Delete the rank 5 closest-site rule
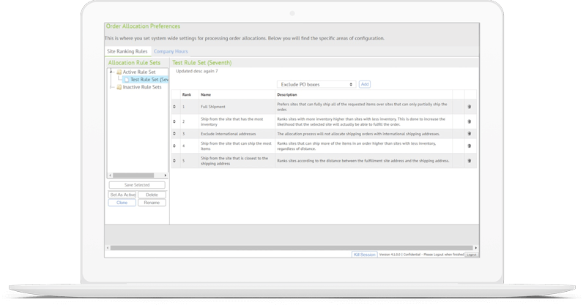The image size is (586, 305). coord(469,160)
